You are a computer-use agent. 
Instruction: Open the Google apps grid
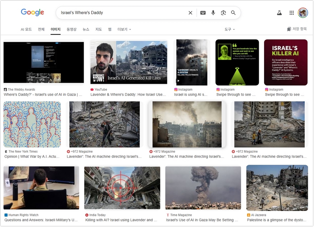click(291, 13)
